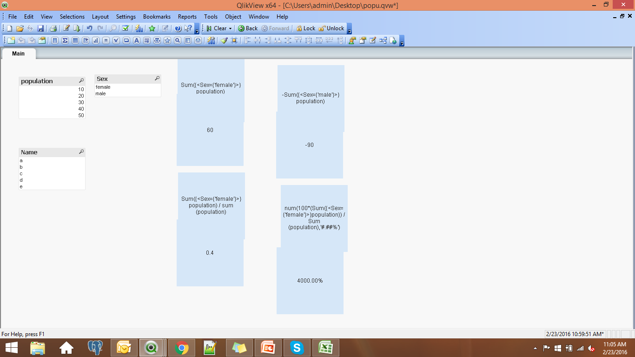The width and height of the screenshot is (635, 357).
Task: Click the Lock selections button
Action: (x=306, y=28)
